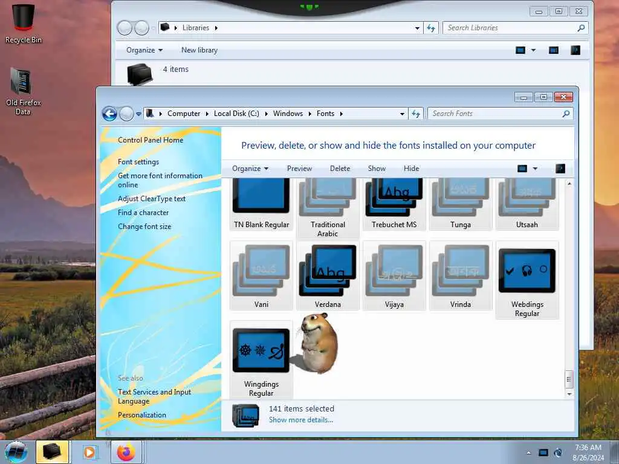Open Control Panel Home link
619x464 pixels.
(151, 140)
